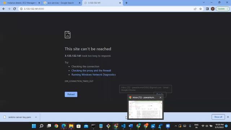Click Show all downloads button
This screenshot has height=130, width=231.
point(218,117)
